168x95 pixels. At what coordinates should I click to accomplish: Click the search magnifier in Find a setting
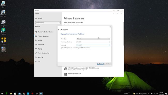pyautogui.click(x=59, y=23)
